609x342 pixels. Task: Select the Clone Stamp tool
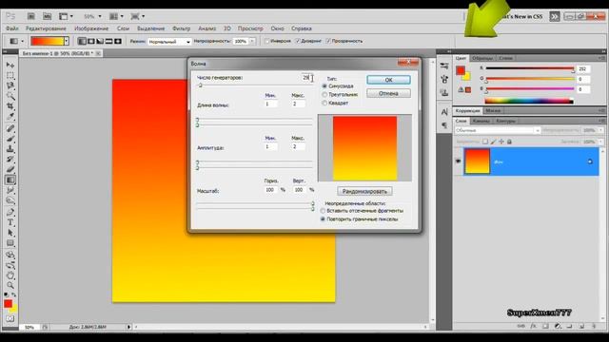tap(10, 149)
